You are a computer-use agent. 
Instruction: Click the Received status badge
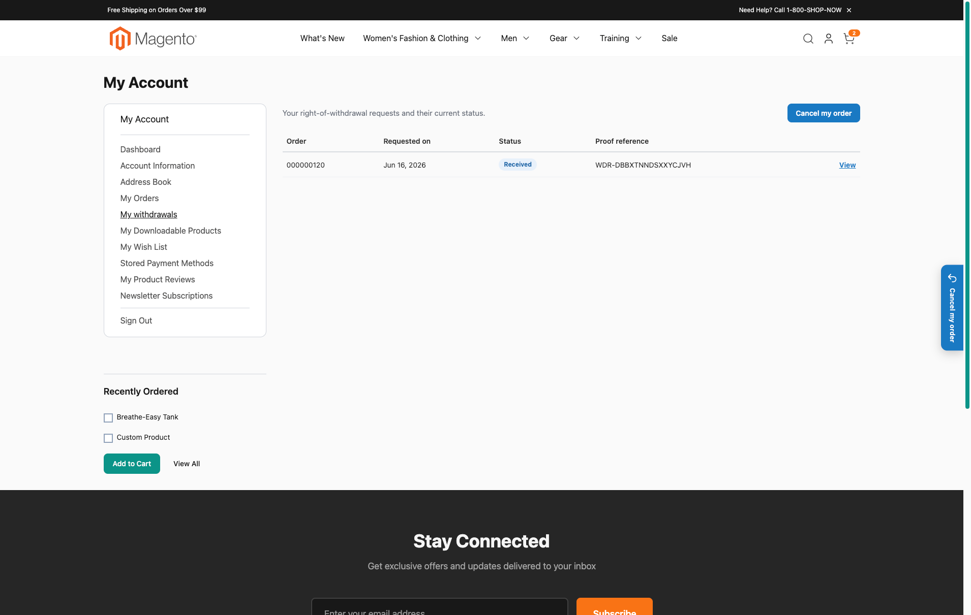(518, 165)
